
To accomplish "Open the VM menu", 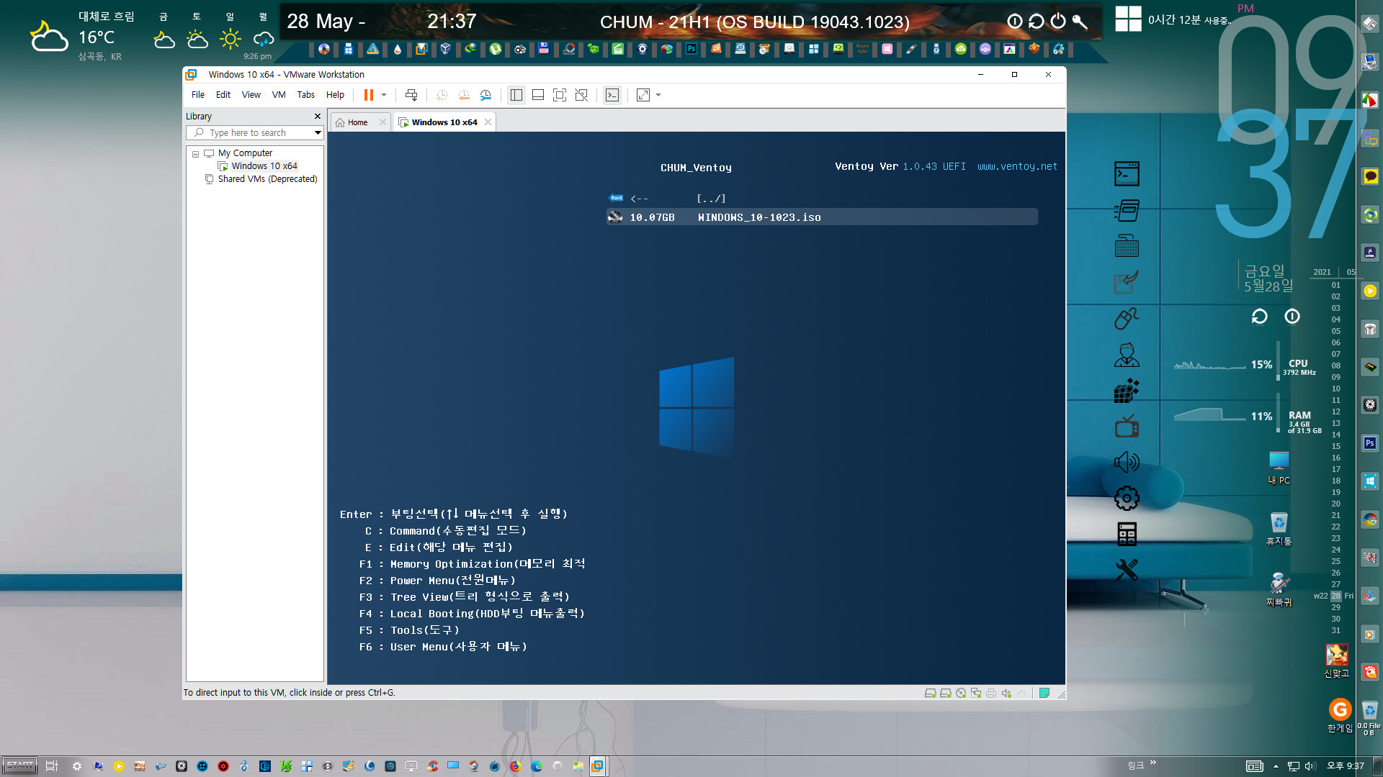I will pos(279,95).
